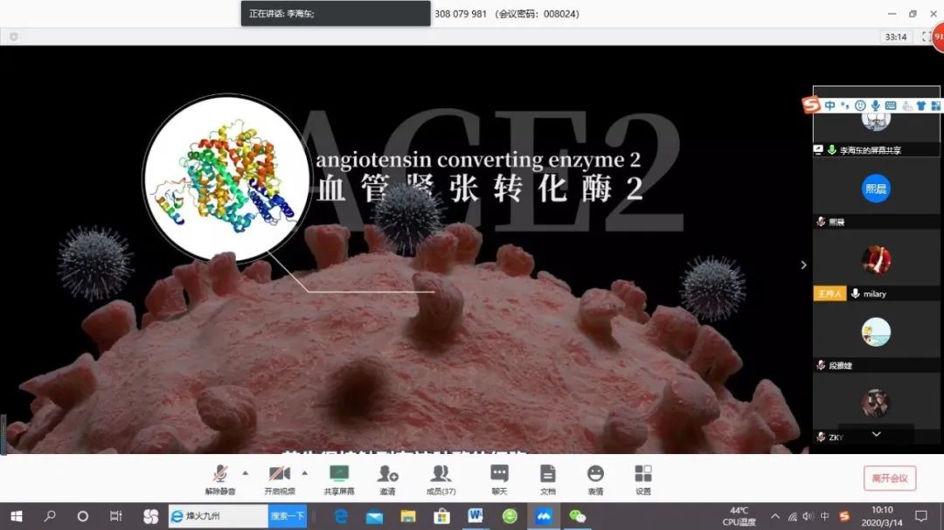This screenshot has width=944, height=530.
Task: Click the 搜索一下 search button in taskbar
Action: pos(288,516)
